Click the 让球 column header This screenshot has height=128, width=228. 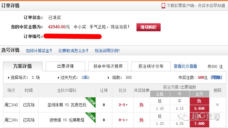pyautogui.click(x=104, y=90)
